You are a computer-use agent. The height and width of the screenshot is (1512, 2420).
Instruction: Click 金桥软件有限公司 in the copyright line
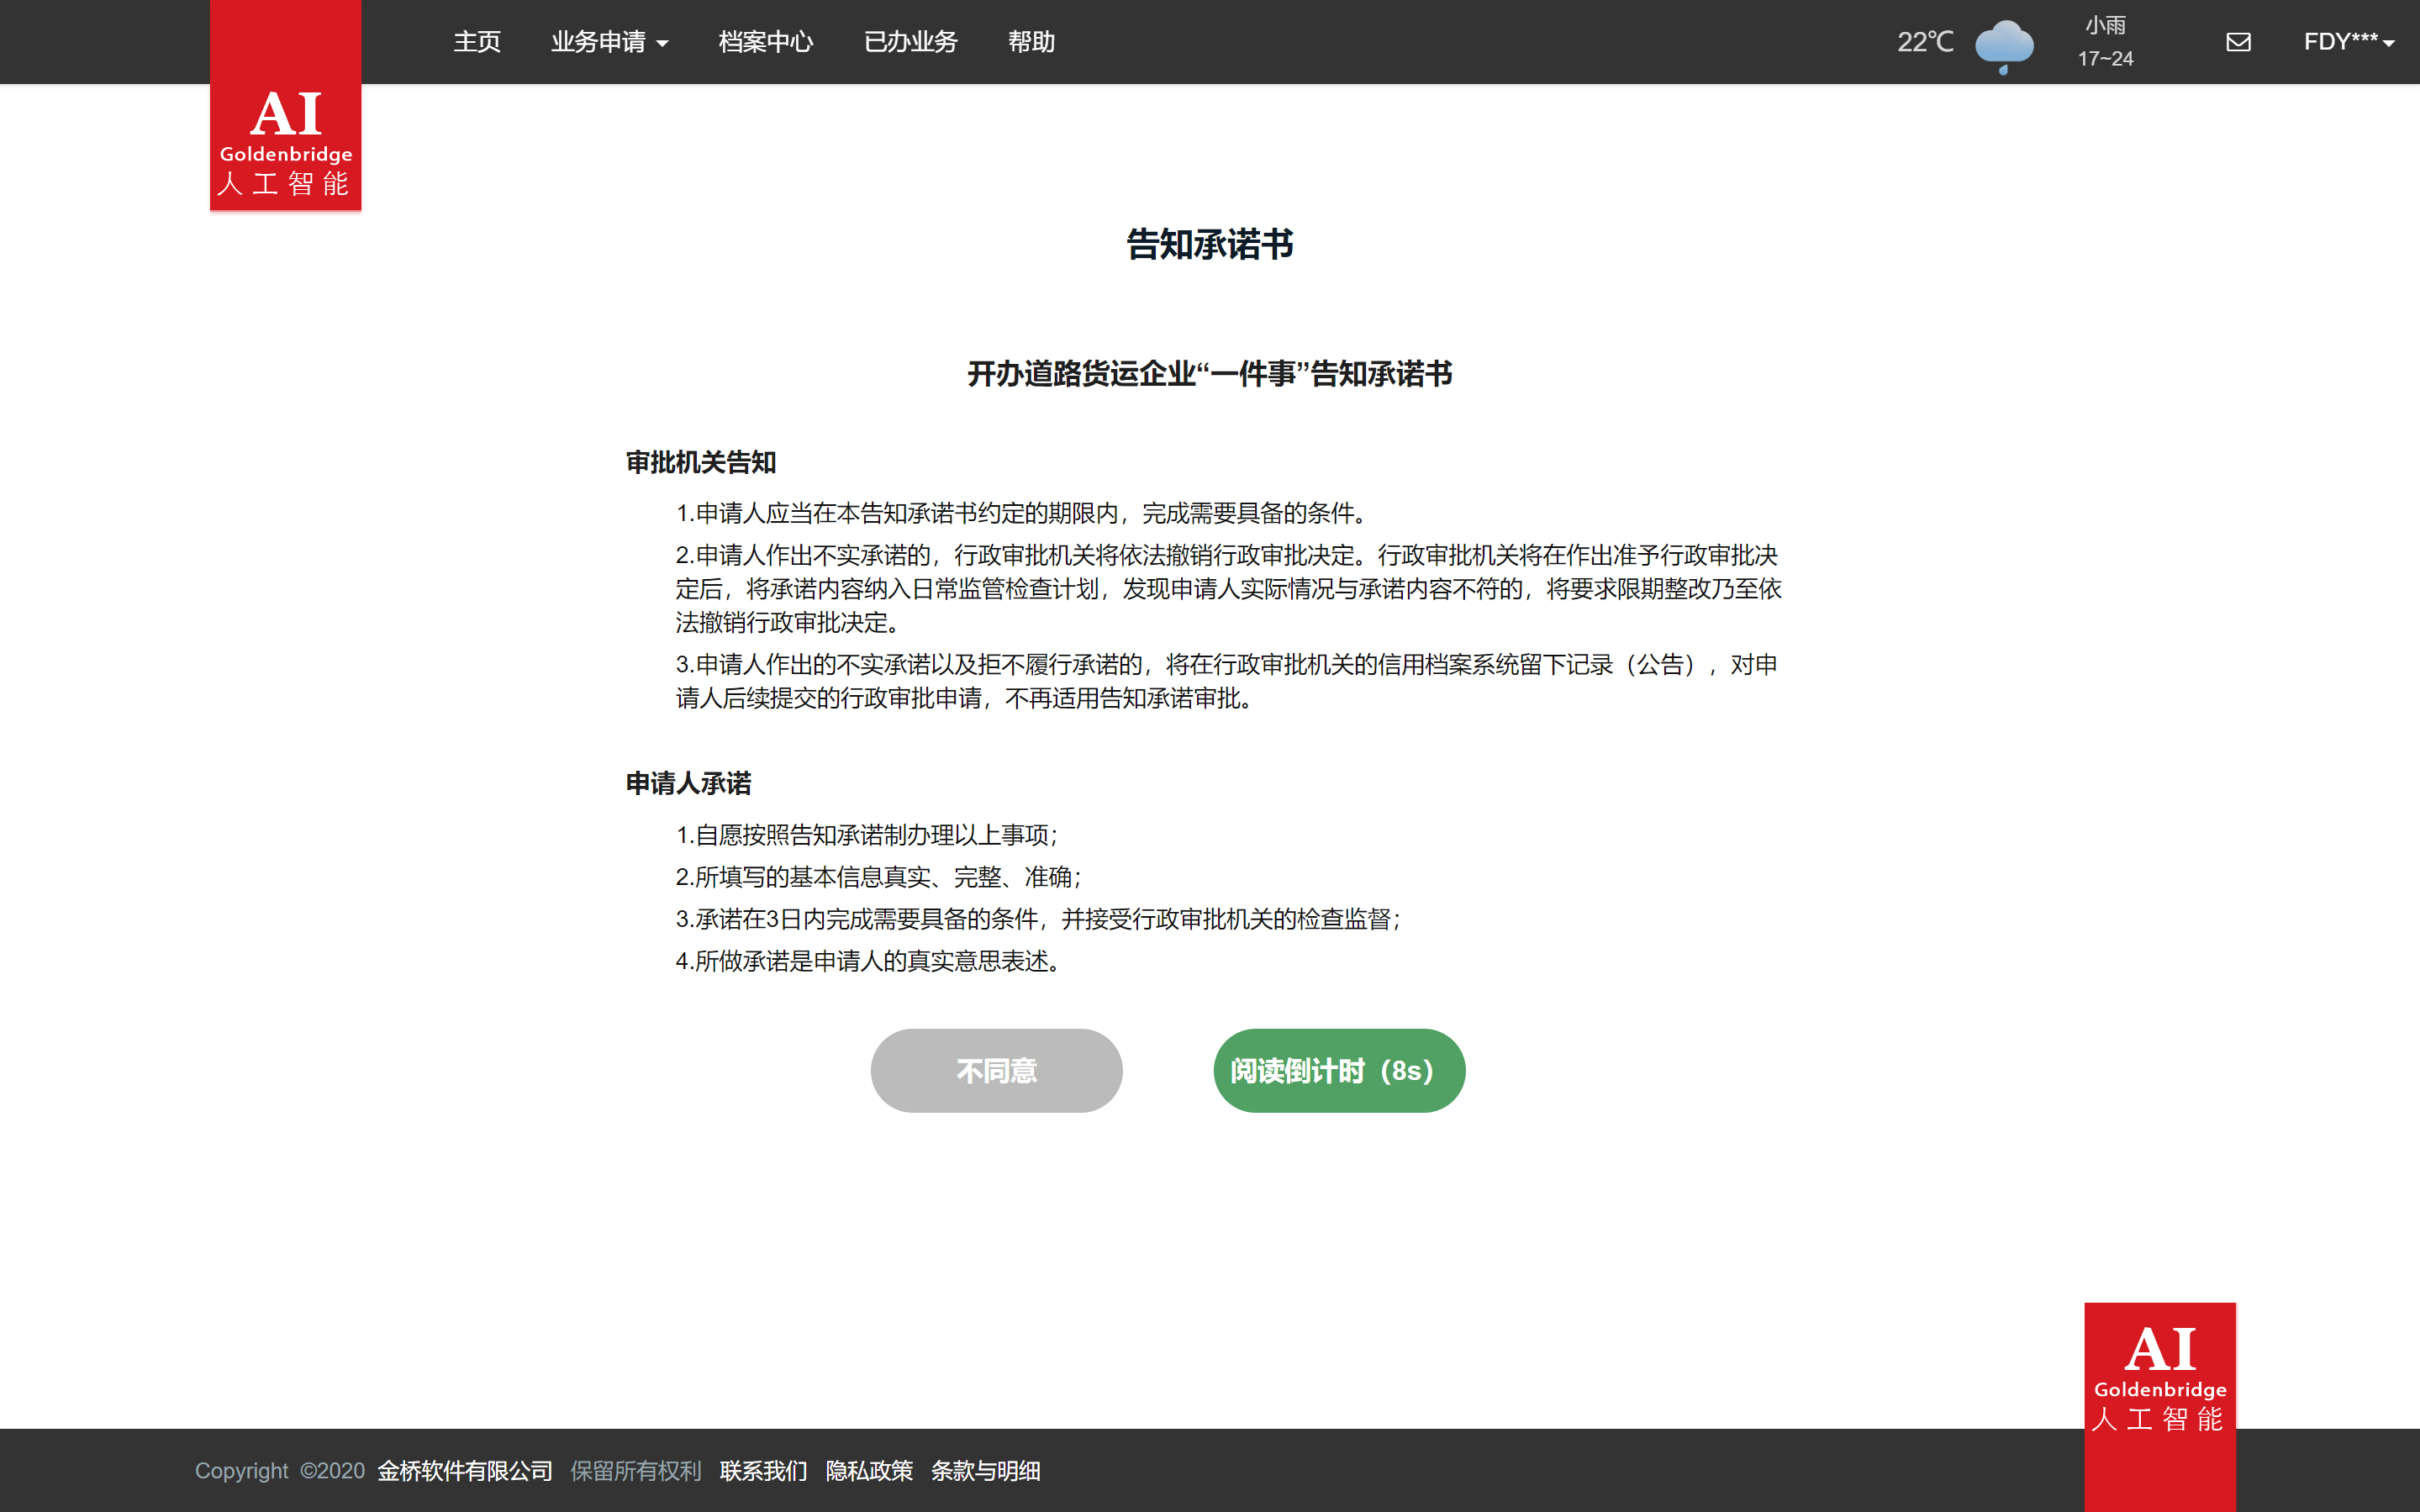point(465,1471)
